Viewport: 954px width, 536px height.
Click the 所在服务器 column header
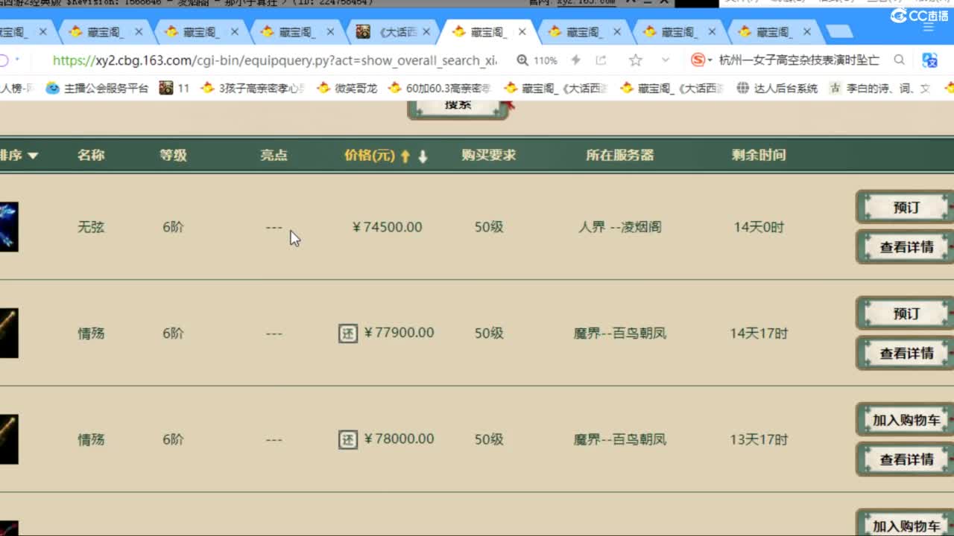tap(619, 155)
